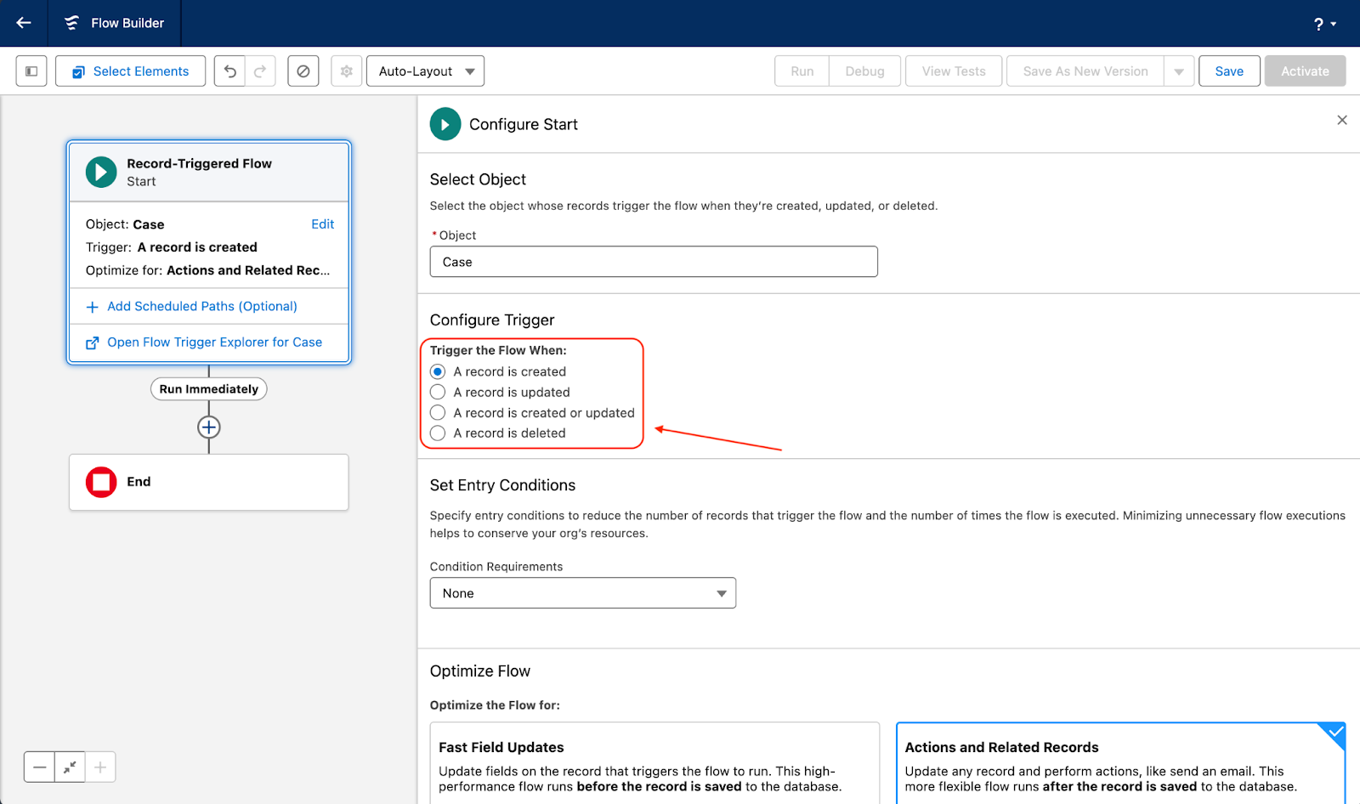Screen dimensions: 1360x804
Task: Click the Save button
Action: (1229, 71)
